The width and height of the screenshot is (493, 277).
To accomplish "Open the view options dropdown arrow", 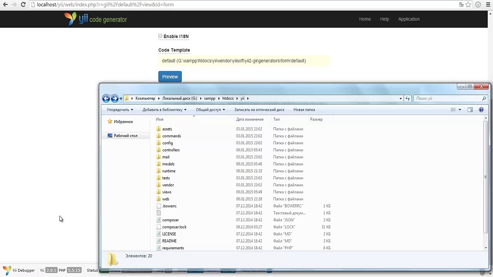I will click(x=459, y=110).
